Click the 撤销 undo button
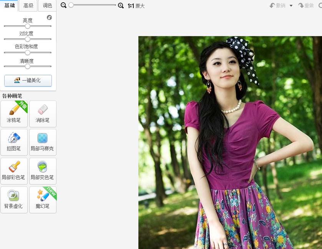 [277, 5]
